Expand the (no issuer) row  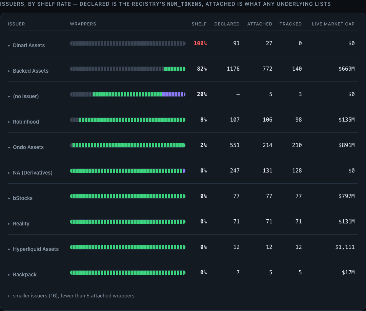tap(9, 96)
